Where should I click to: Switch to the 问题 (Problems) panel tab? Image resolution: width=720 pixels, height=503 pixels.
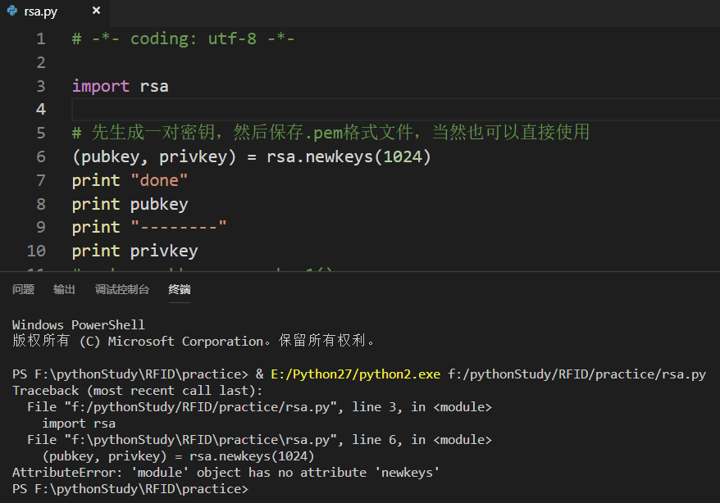click(23, 289)
